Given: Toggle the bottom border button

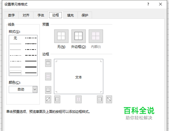Looking at the screenshot, I should [48, 90].
